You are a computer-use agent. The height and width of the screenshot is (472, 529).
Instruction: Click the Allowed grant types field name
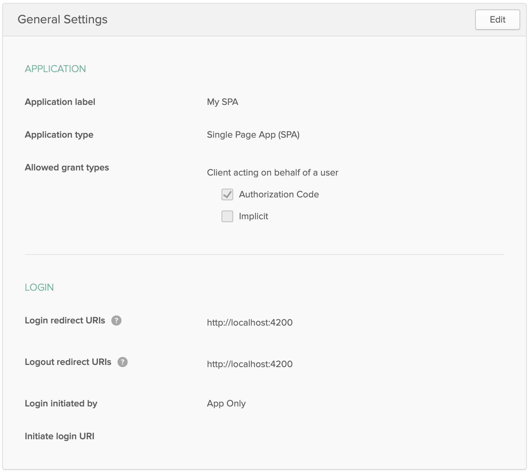pyautogui.click(x=67, y=168)
